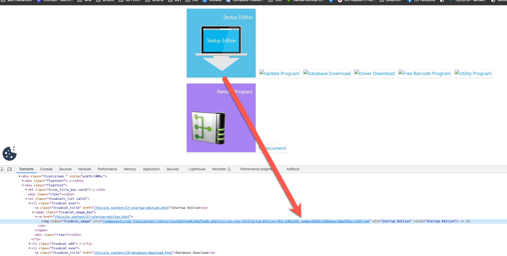Screen dimensions: 507x256
Task: Select the inspect element tool in DevTools
Action: [2, 169]
